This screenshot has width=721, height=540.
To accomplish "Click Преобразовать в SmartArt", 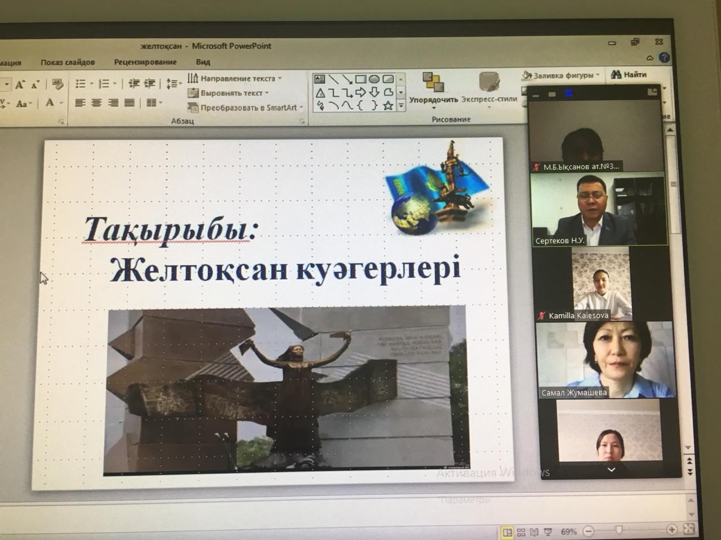I will point(246,107).
